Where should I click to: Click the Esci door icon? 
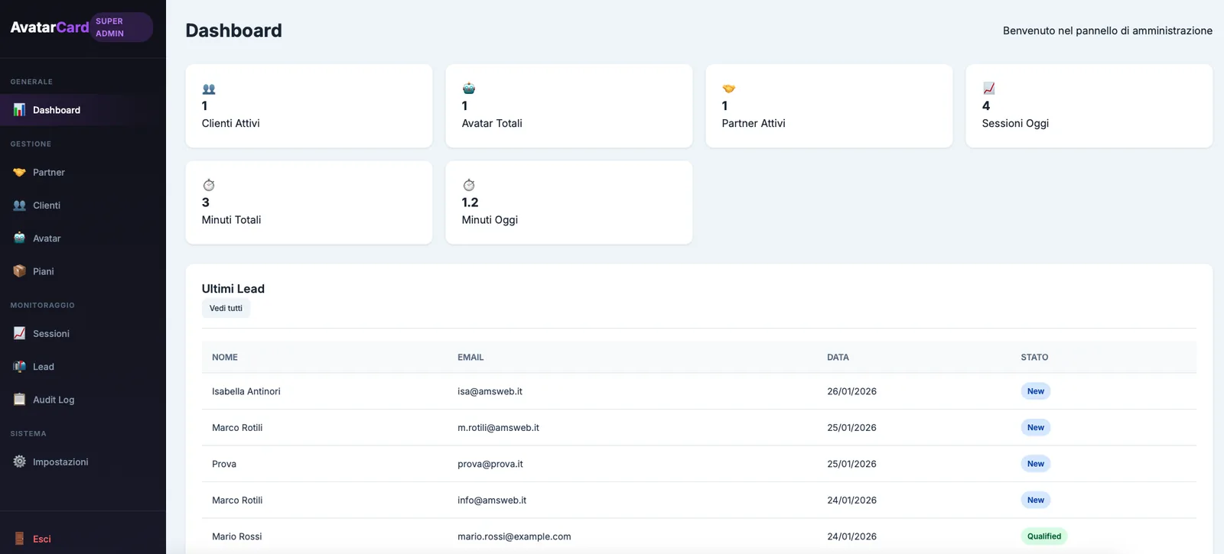pyautogui.click(x=19, y=539)
